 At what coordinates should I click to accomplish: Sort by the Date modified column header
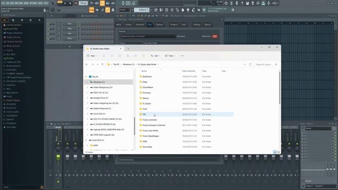pyautogui.click(x=189, y=71)
